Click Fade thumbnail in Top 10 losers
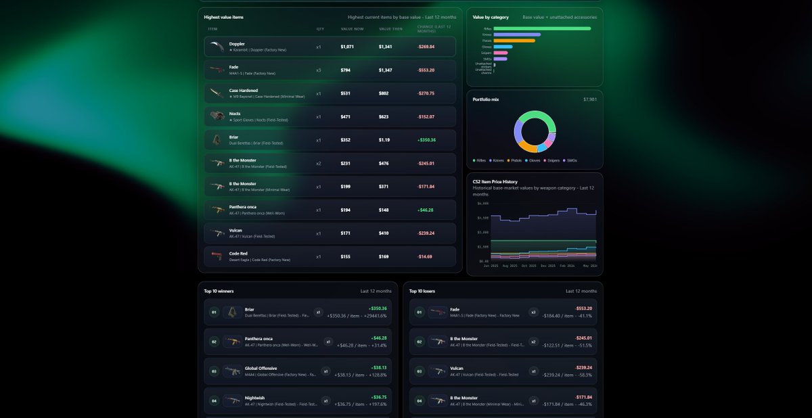This screenshot has width=812, height=418. pyautogui.click(x=437, y=312)
